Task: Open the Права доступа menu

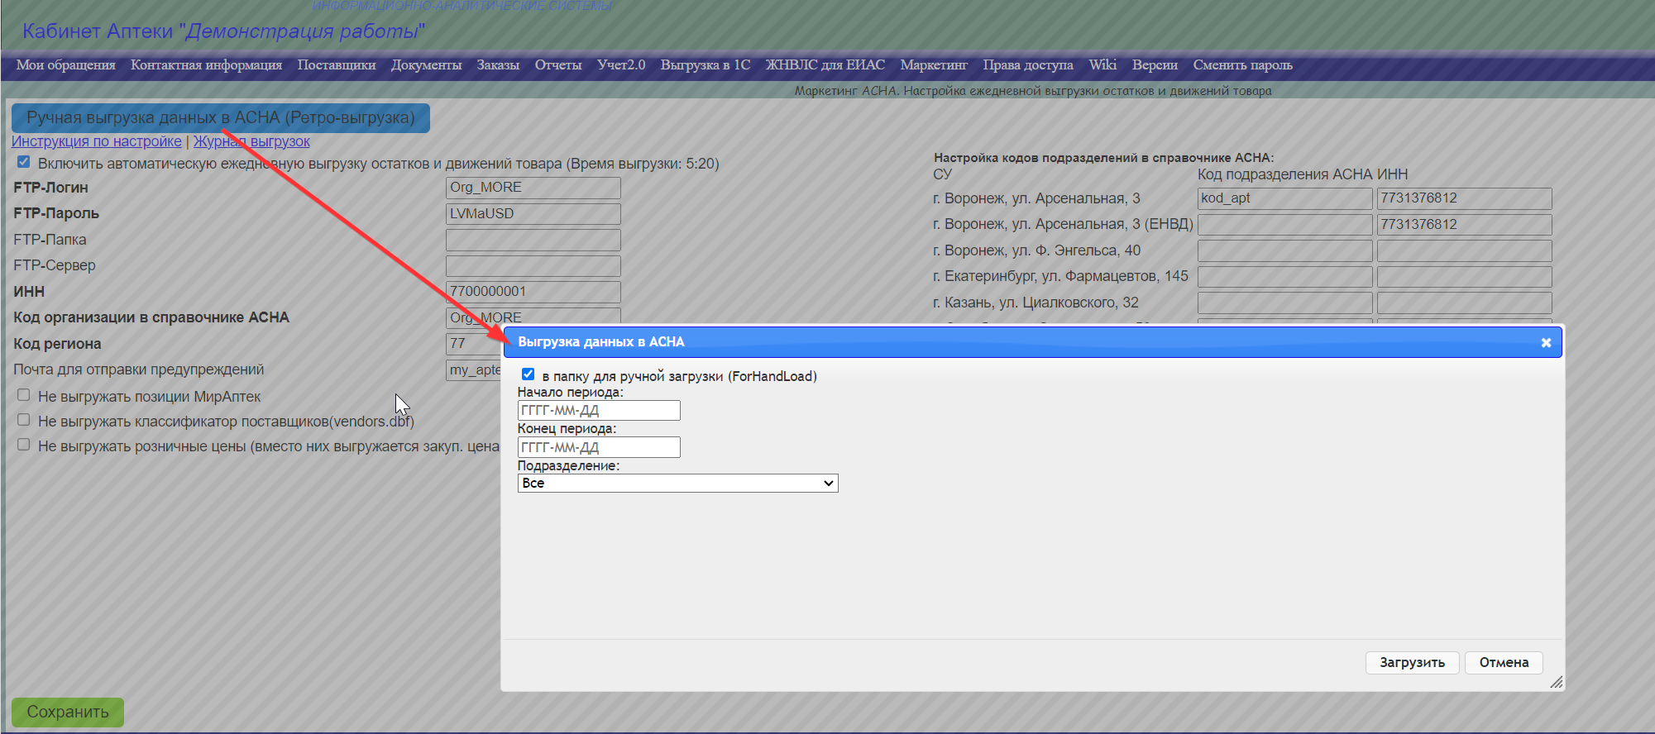Action: click(x=1027, y=65)
